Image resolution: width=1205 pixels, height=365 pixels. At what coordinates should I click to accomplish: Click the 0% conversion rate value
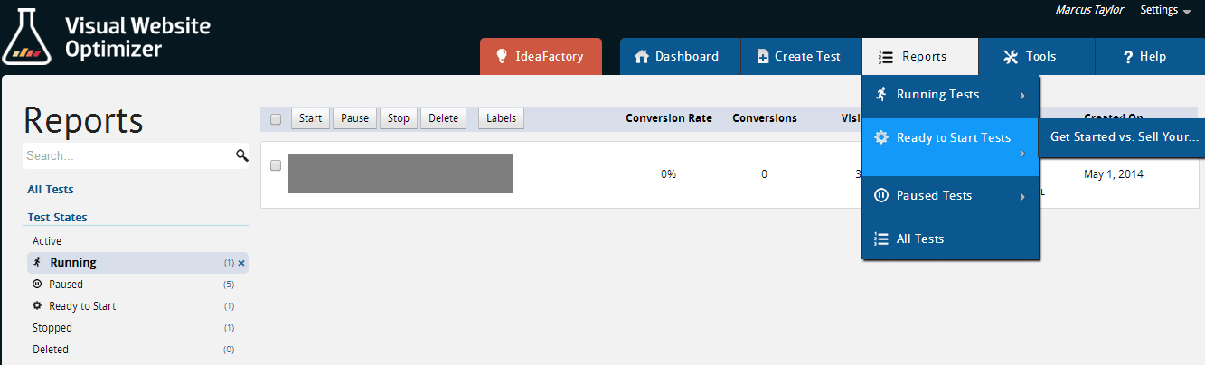point(668,174)
